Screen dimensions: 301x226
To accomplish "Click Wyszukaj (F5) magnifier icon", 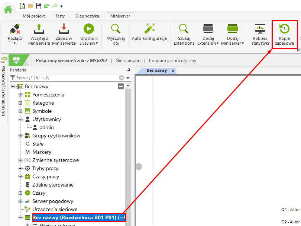I will point(116,30).
